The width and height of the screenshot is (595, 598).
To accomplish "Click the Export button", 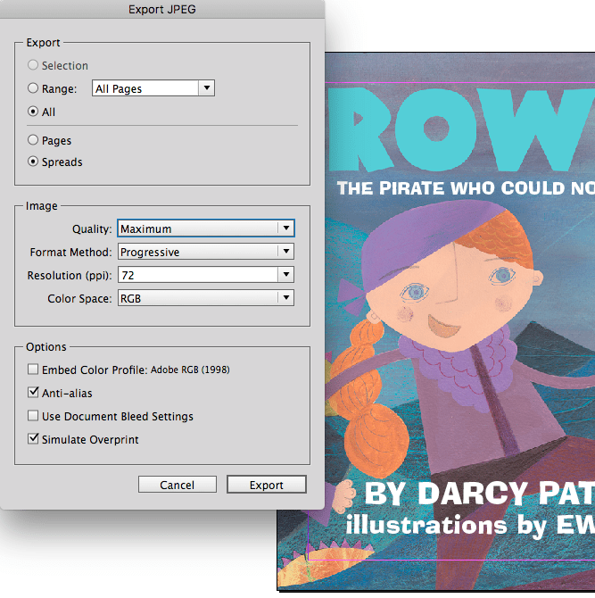I will 267,485.
